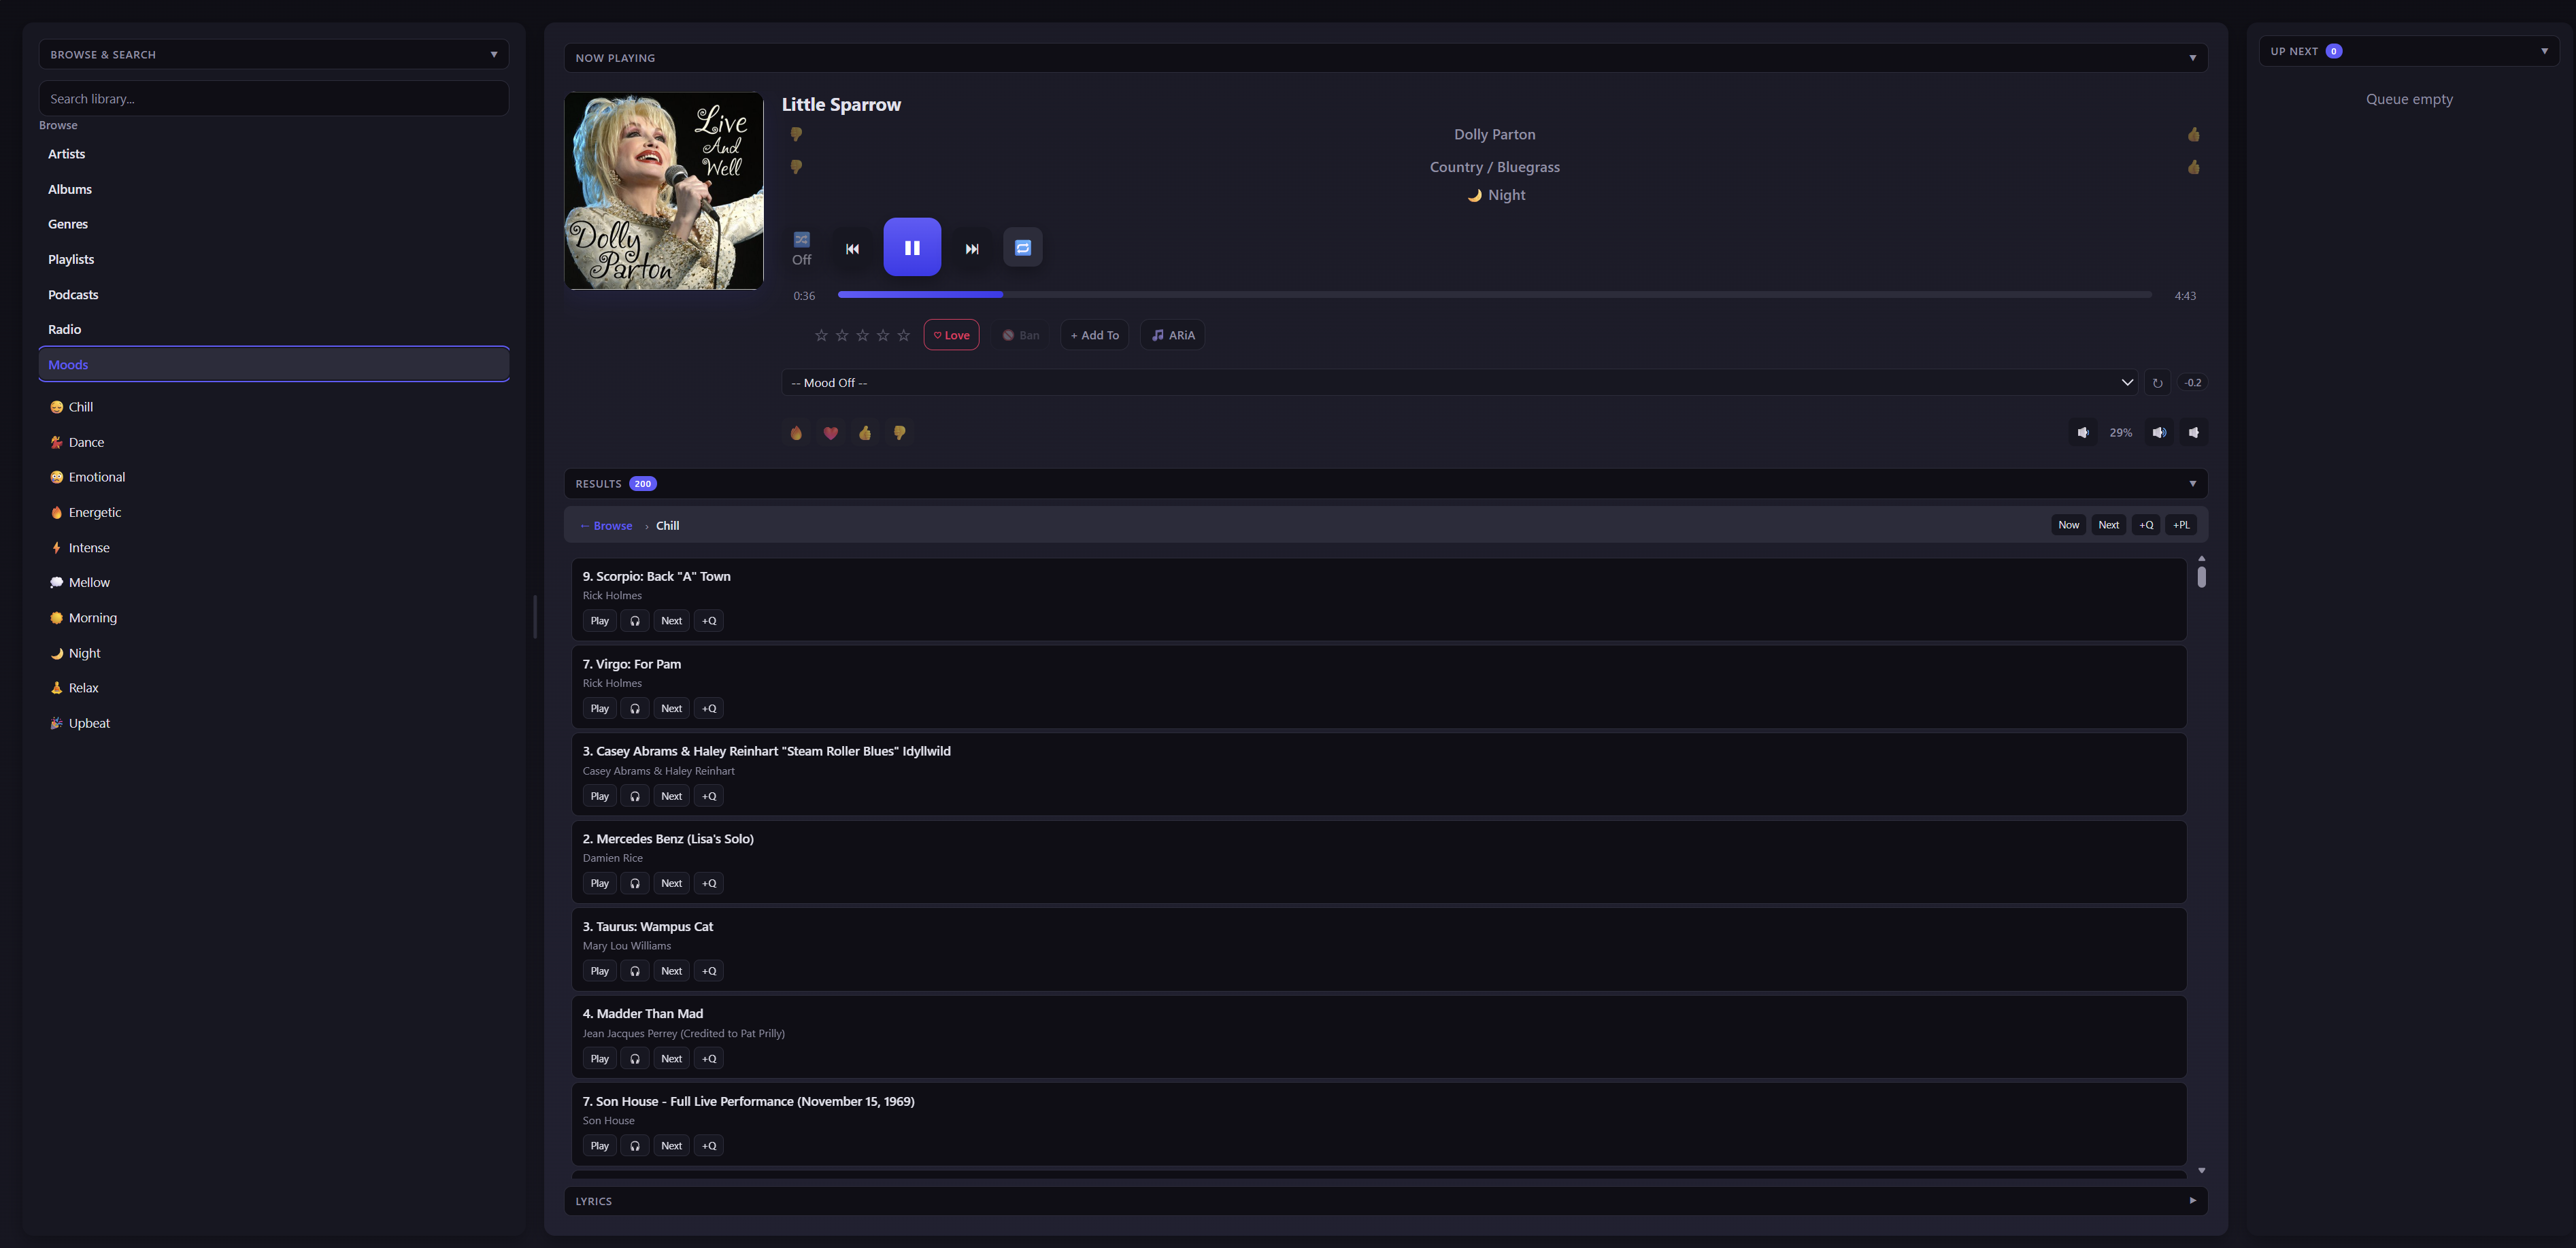
Task: Open the Mood Off dropdown
Action: (x=1460, y=382)
